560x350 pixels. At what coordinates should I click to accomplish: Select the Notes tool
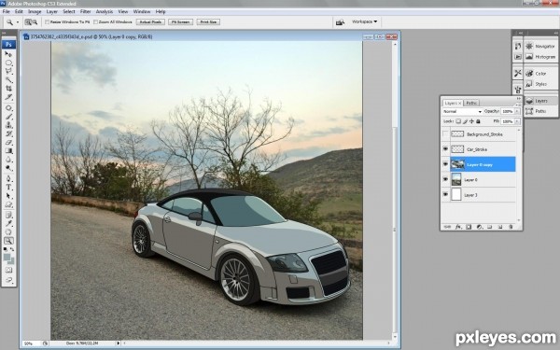(8, 215)
